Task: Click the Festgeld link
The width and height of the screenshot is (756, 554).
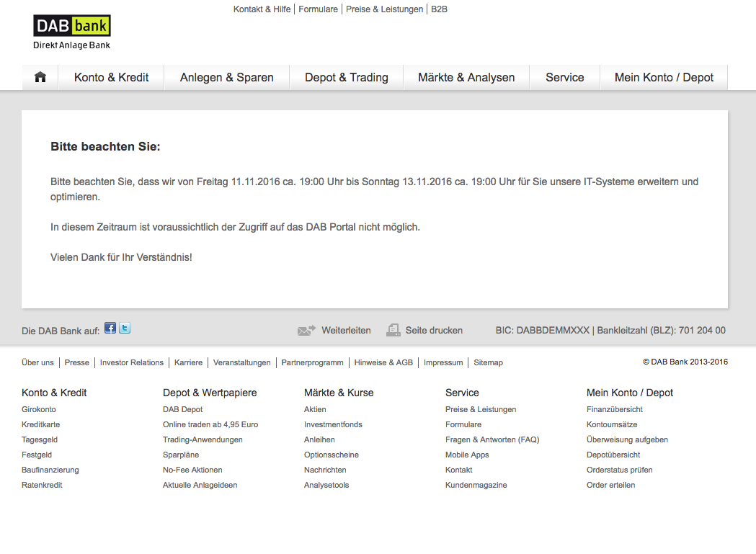Action: (37, 455)
